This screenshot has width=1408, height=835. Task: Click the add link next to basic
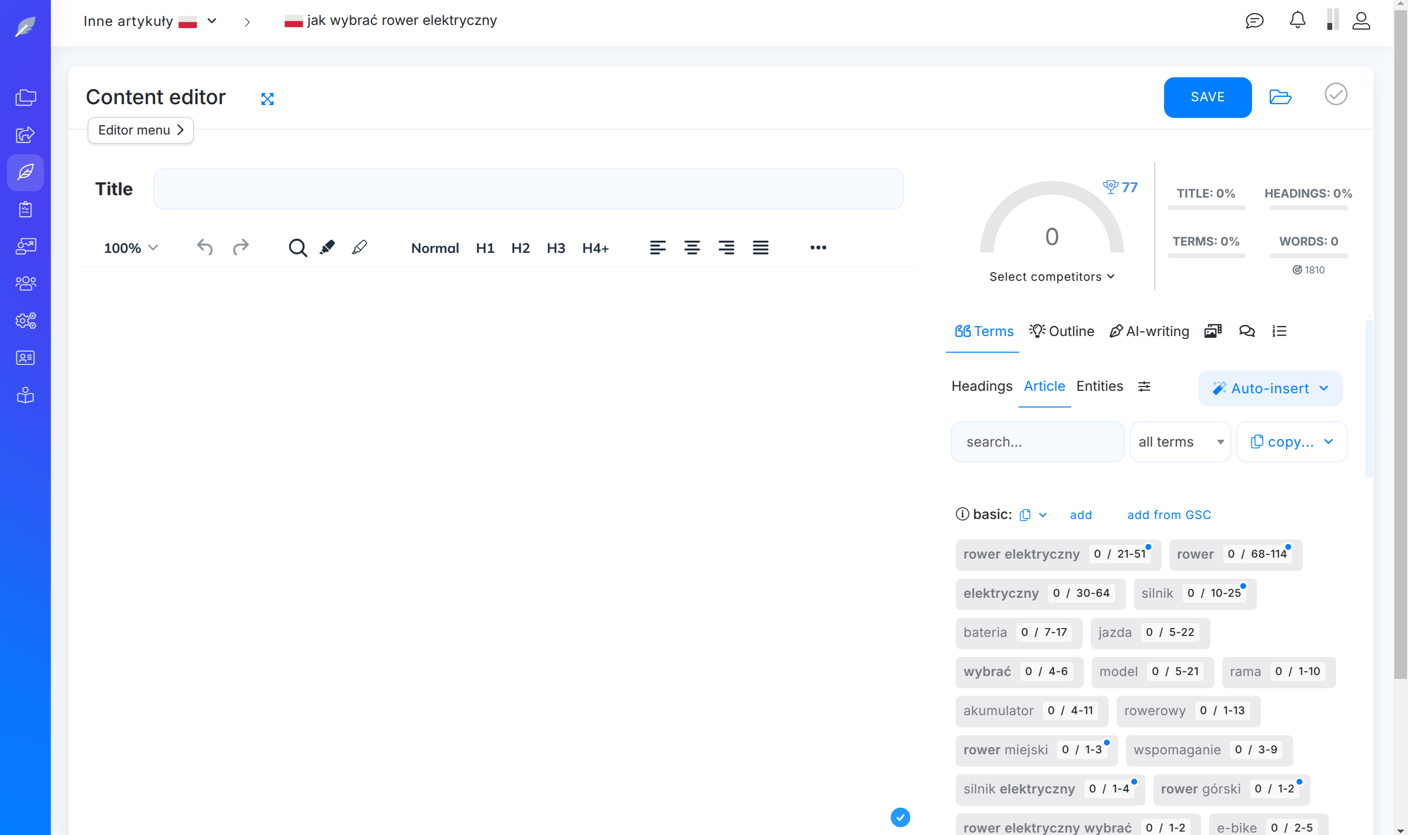[1081, 515]
